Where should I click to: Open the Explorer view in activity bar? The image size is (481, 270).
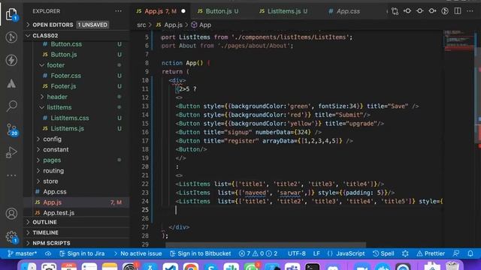11,14
